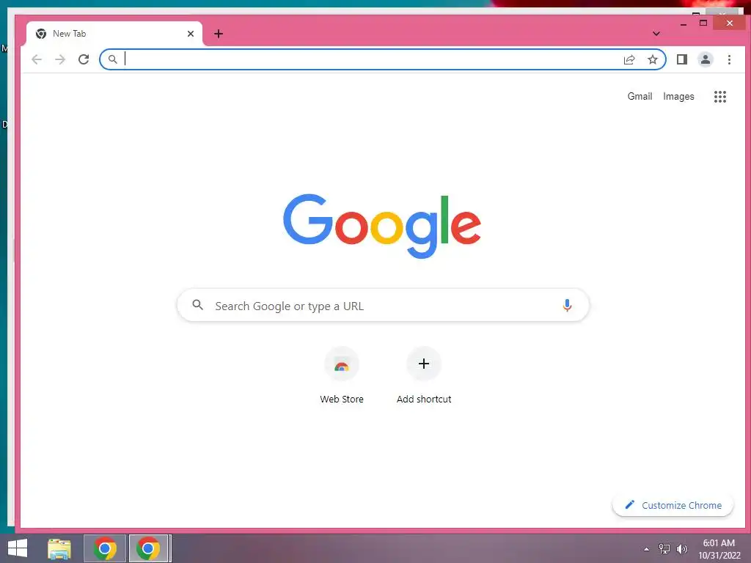The image size is (751, 563).
Task: Open the volume speaker tray icon
Action: [682, 549]
